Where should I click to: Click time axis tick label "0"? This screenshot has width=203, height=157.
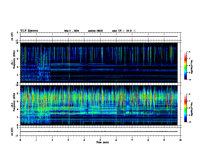[20, 140]
